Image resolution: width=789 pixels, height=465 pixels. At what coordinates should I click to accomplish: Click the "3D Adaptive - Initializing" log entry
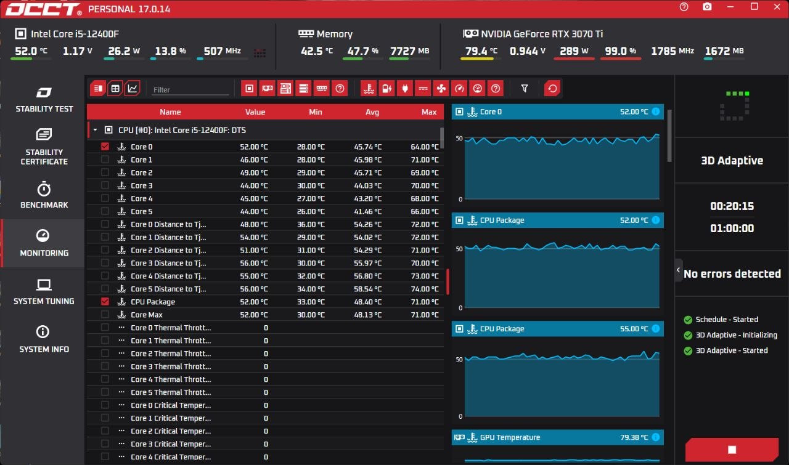737,335
